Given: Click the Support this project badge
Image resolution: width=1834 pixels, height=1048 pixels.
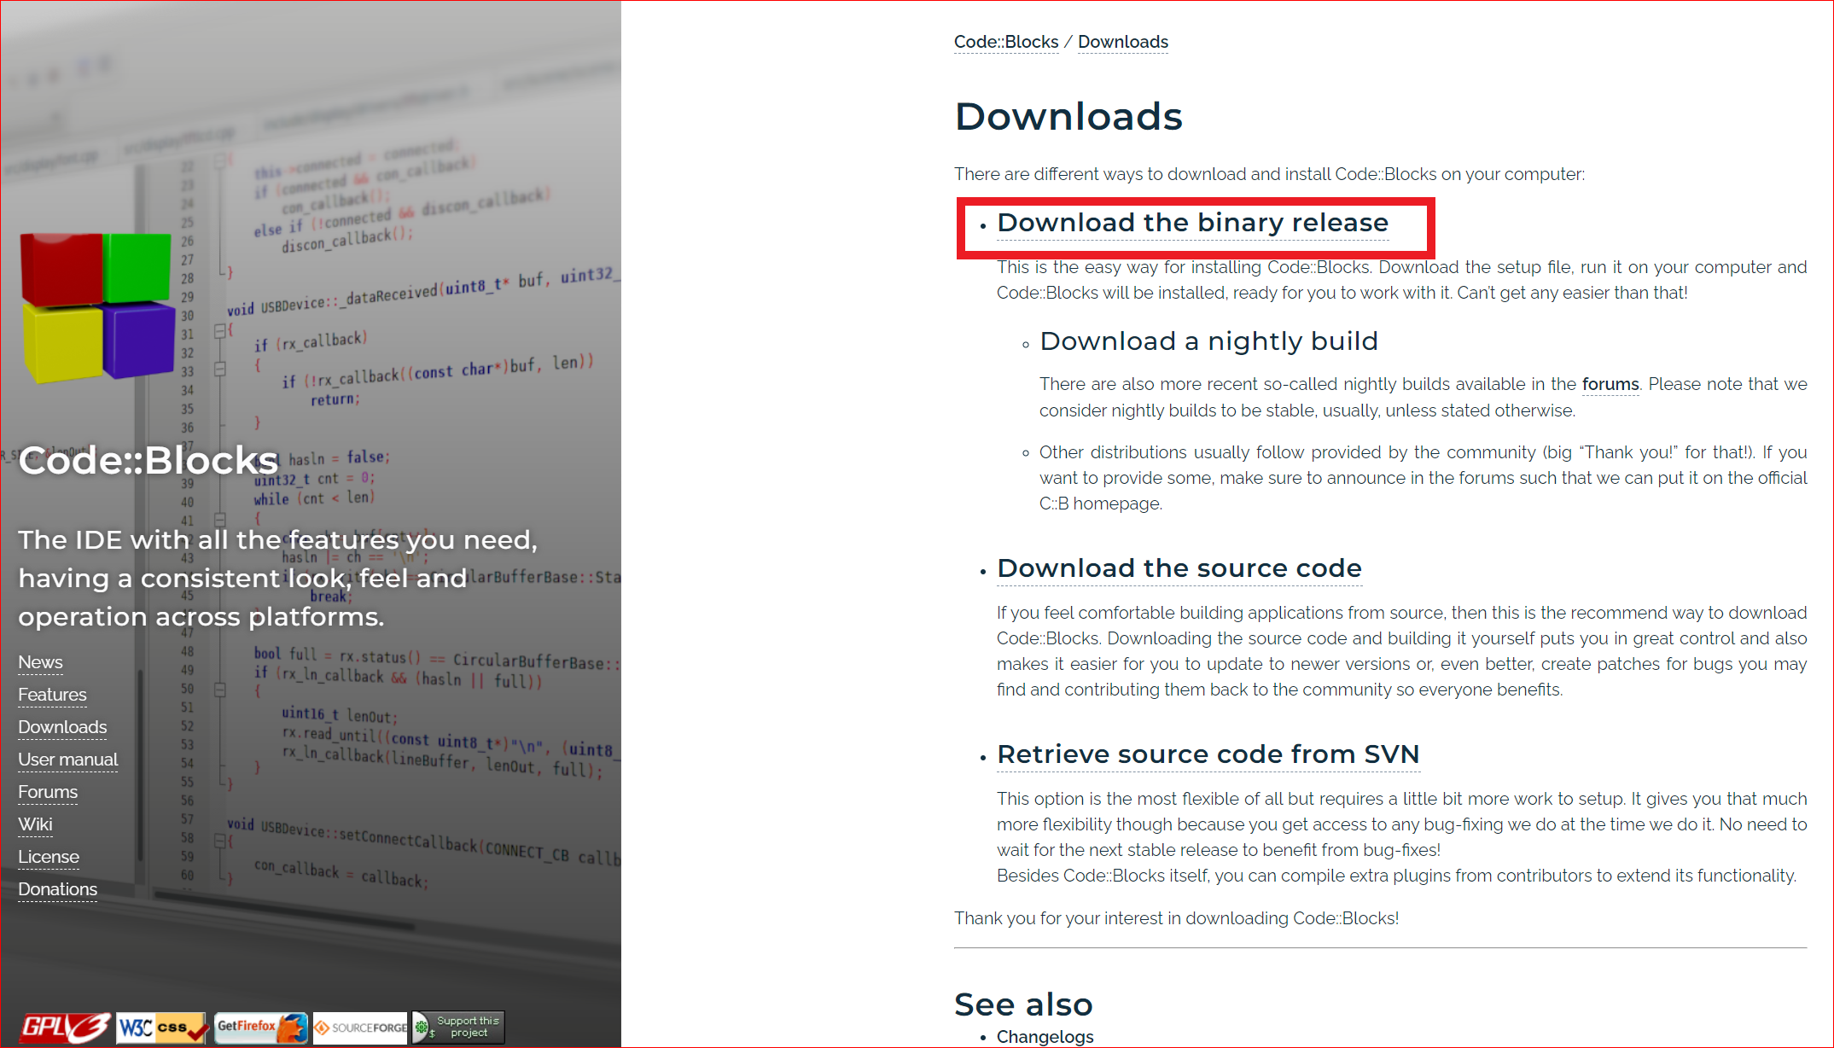Looking at the screenshot, I should tap(458, 1027).
